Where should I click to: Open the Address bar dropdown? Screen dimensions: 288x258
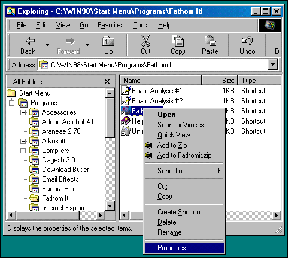[x=272, y=64]
